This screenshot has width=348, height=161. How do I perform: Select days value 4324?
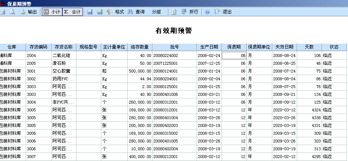pyautogui.click(x=310, y=110)
